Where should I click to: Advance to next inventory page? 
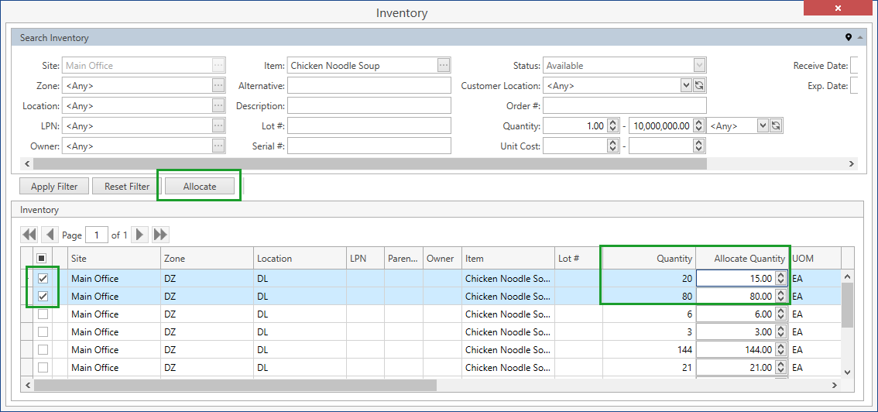[140, 235]
